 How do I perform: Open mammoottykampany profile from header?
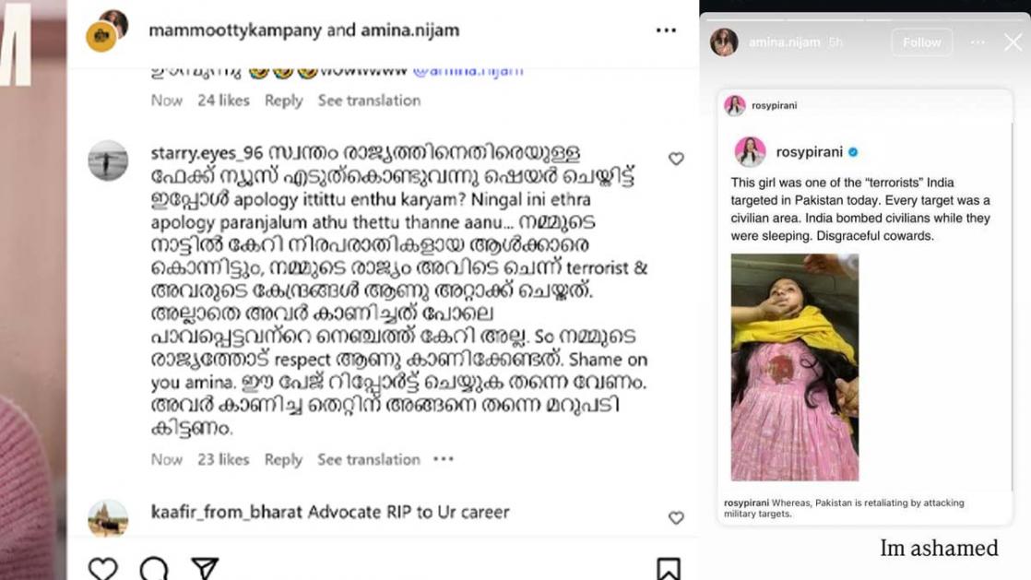[x=235, y=30]
